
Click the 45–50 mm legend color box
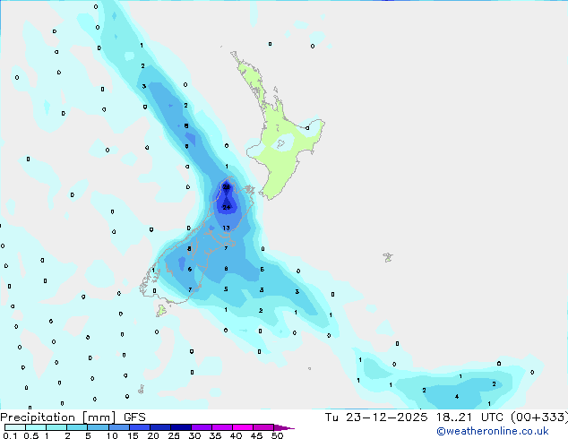263,427
